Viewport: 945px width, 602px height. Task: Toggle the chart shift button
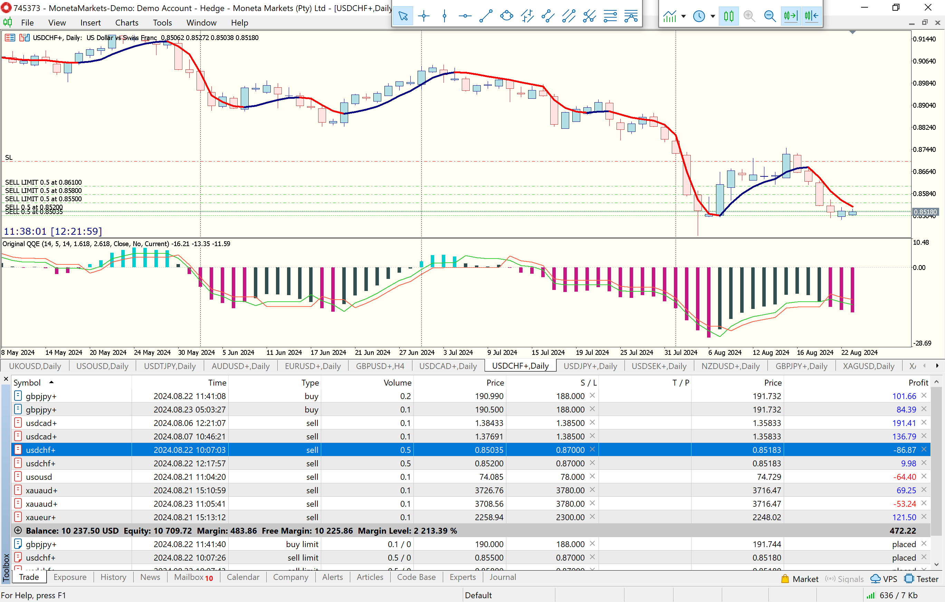(811, 16)
